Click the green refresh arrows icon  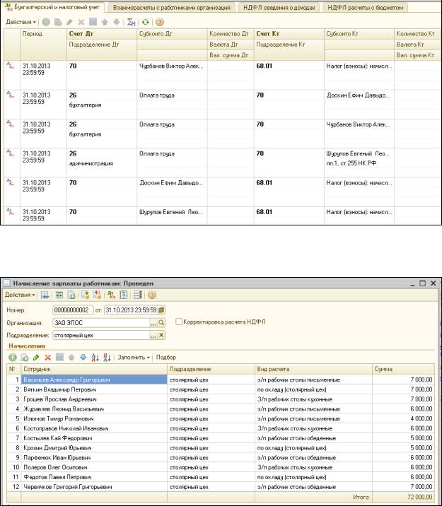point(146,22)
